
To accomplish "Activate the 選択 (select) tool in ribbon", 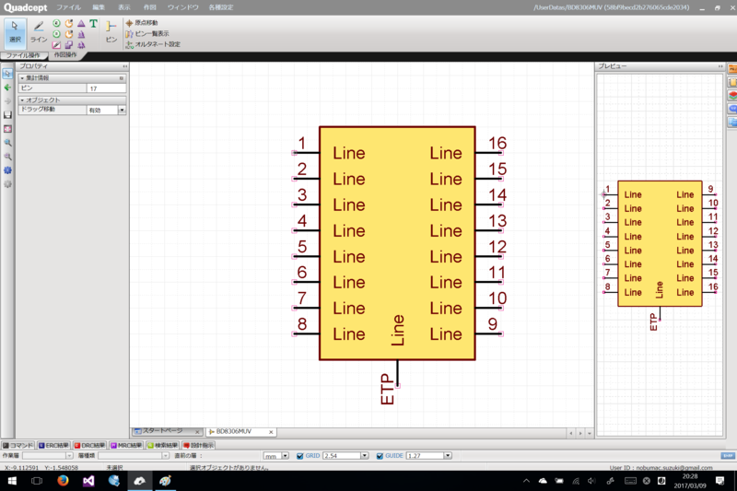I will point(15,32).
